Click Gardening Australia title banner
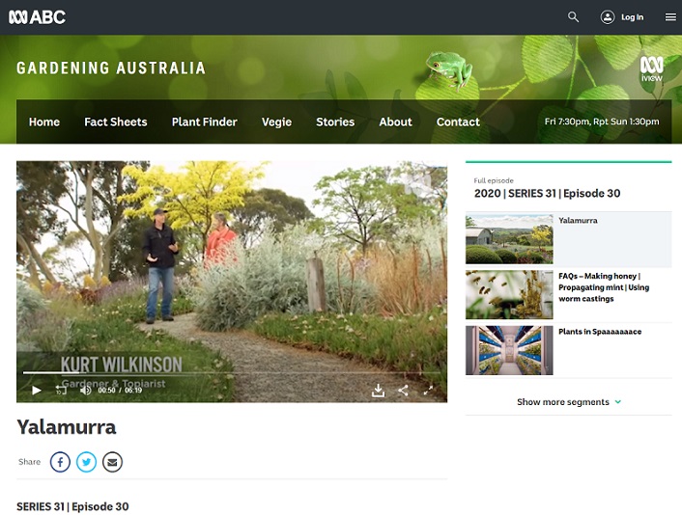Screen dimensions: 682x515 (x=111, y=68)
